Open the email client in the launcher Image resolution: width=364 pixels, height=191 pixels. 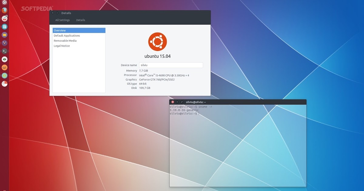(4, 18)
